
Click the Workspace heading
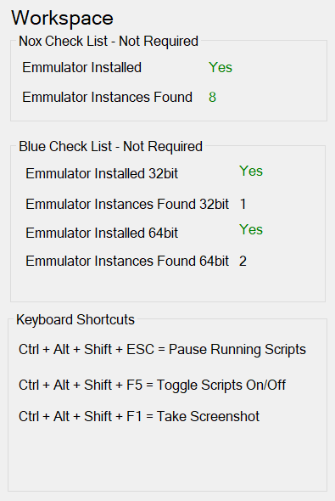[x=62, y=18]
